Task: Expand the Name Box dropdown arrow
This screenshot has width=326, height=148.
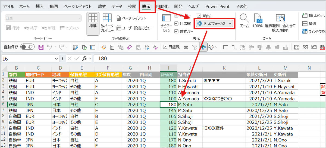Action: 56,58
